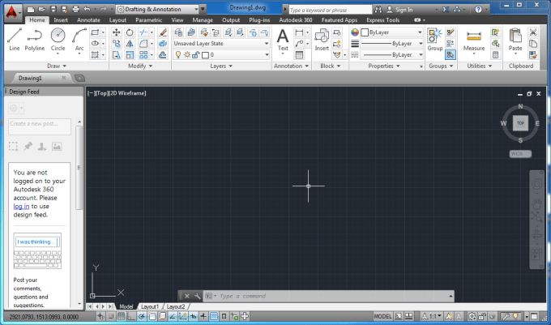Image resolution: width=551 pixels, height=325 pixels.
Task: Expand the Draw panel
Action: pos(57,66)
